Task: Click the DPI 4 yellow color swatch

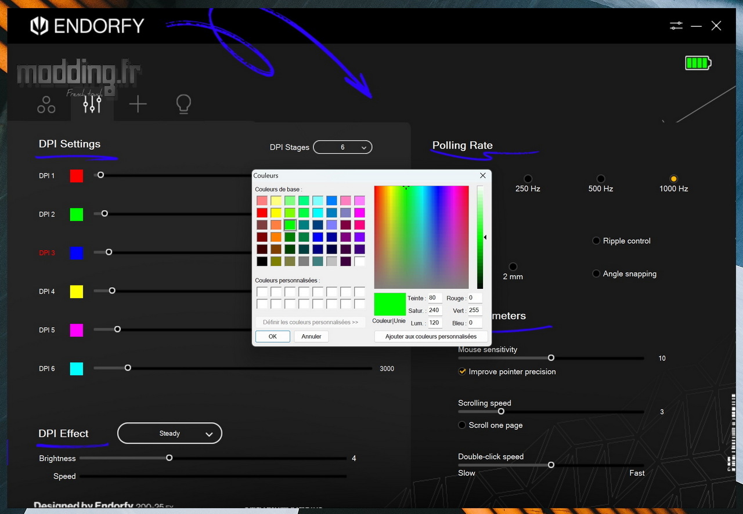Action: pos(77,291)
